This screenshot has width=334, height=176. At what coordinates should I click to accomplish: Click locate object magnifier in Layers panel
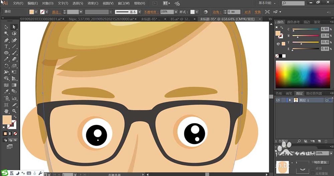click(x=299, y=141)
